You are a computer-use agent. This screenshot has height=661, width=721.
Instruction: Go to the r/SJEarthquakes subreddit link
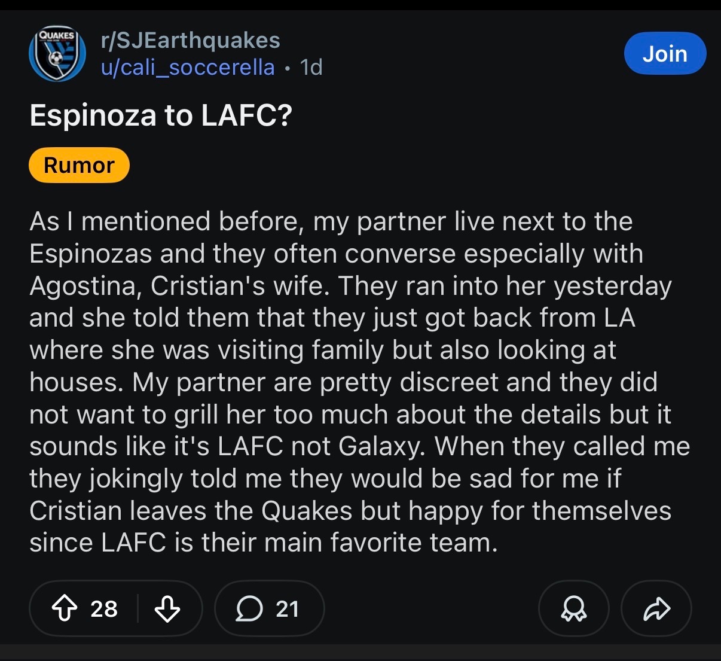pyautogui.click(x=191, y=41)
